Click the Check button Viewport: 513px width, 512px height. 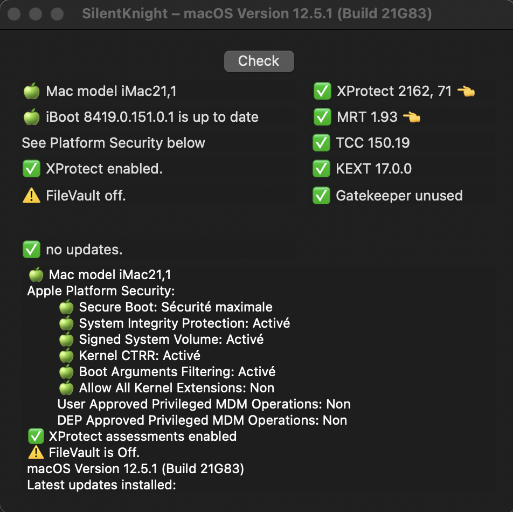click(259, 61)
